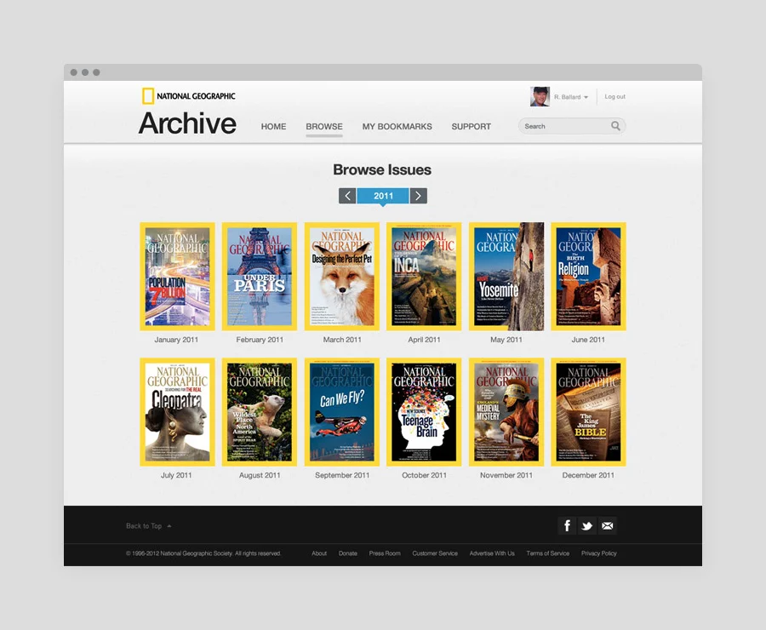Open June 2011 Birth of Religion cover
This screenshot has width=766, height=630.
(x=588, y=277)
